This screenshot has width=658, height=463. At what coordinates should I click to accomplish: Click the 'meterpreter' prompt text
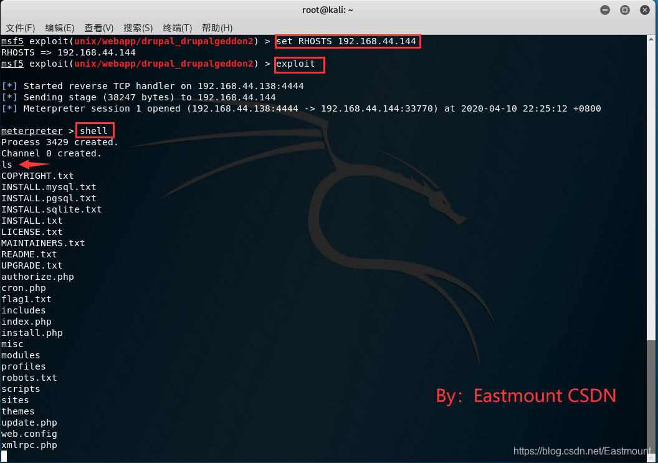32,131
